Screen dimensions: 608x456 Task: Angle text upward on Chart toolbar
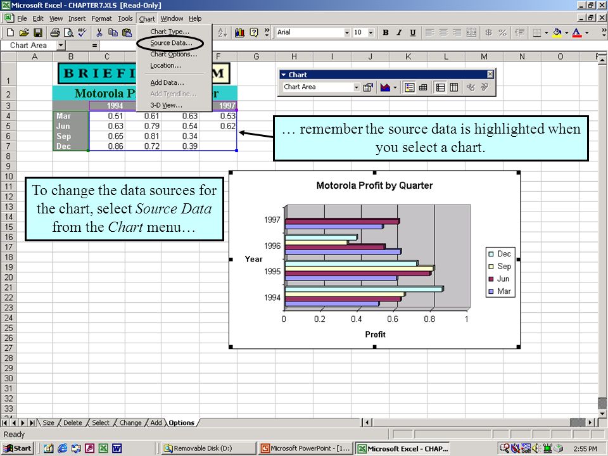484,87
